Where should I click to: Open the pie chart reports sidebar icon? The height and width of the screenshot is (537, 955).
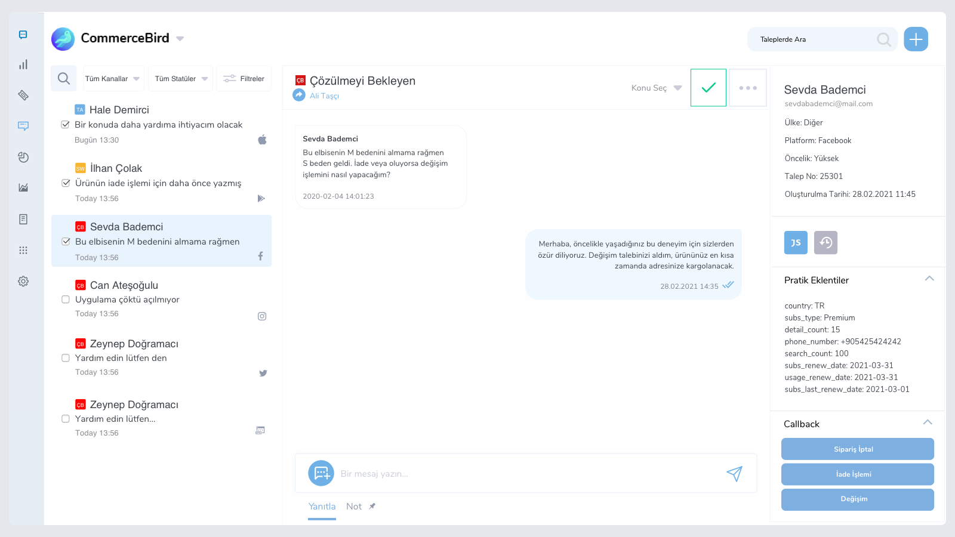(23, 158)
